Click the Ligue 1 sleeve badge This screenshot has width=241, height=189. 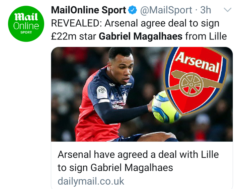pyautogui.click(x=102, y=91)
